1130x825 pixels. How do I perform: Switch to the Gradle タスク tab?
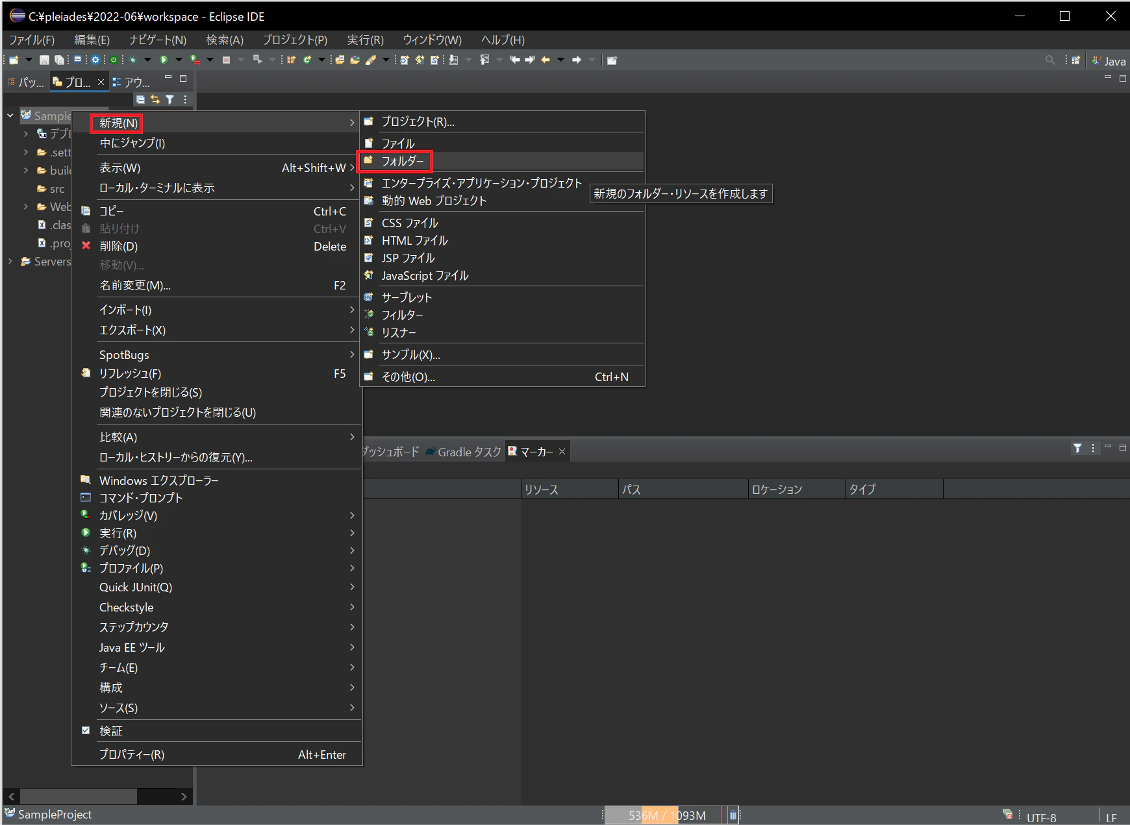[464, 452]
